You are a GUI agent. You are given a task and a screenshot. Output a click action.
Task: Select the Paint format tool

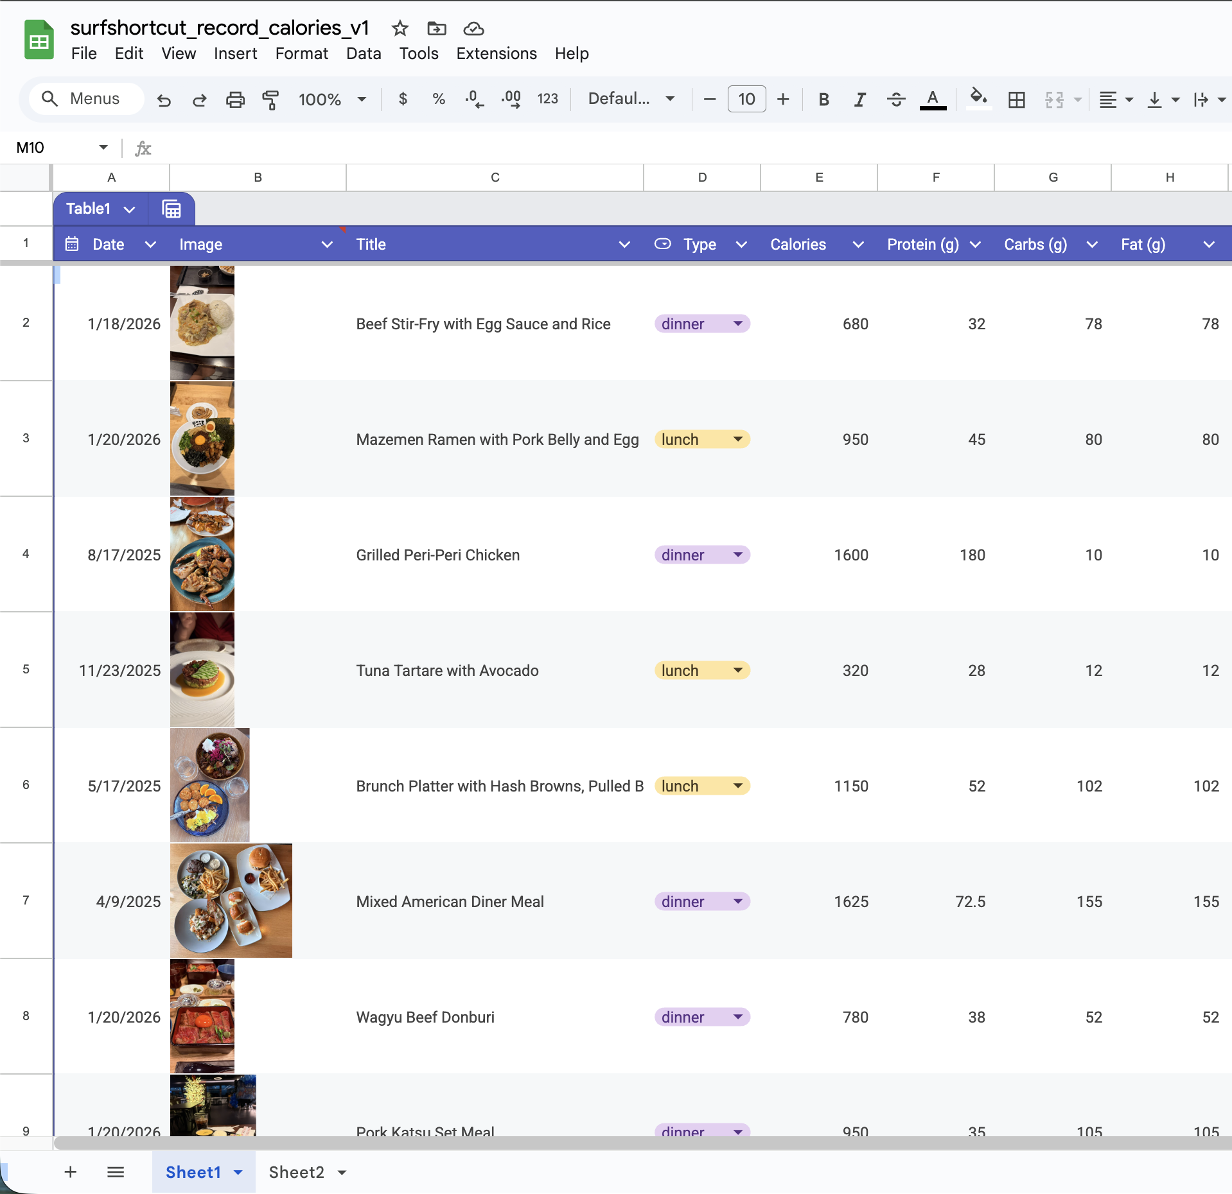pos(270,99)
